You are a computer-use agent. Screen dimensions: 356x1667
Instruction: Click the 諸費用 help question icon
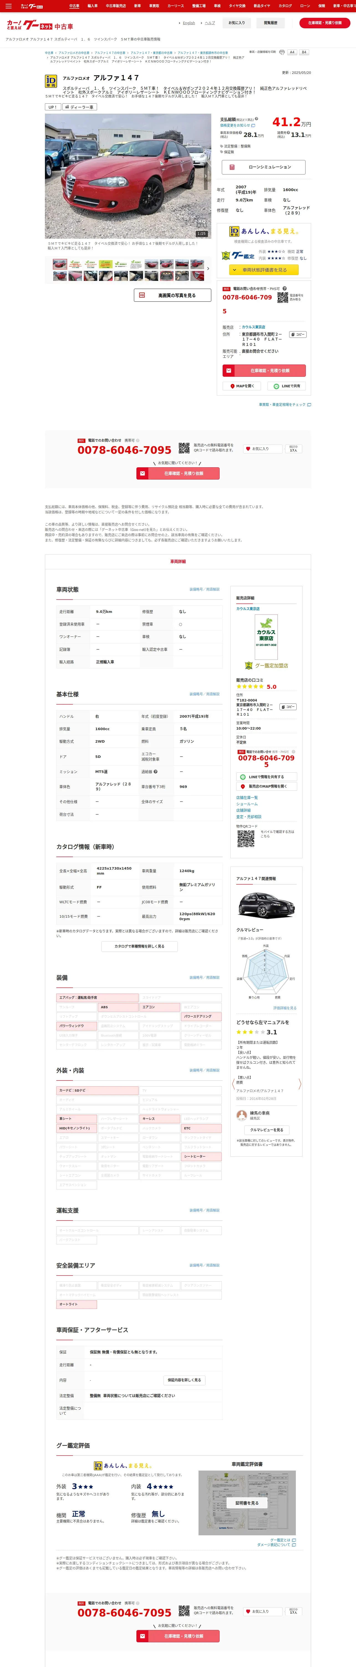coord(288,132)
